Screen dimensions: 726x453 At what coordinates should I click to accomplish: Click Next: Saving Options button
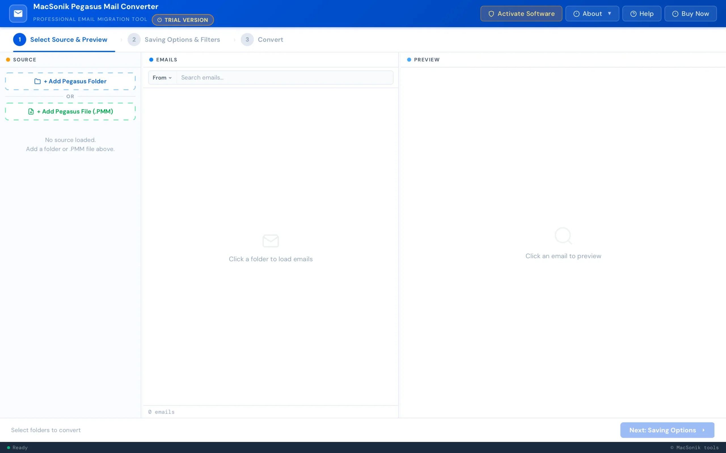667,430
